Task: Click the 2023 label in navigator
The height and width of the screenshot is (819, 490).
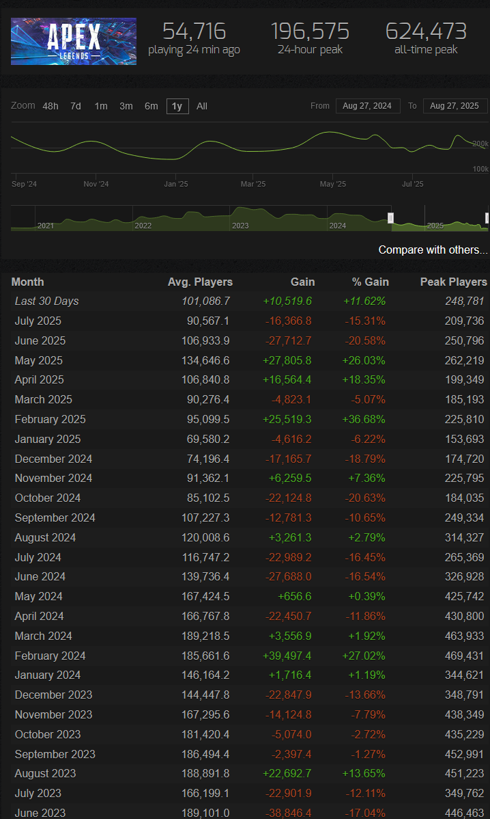Action: [x=240, y=226]
